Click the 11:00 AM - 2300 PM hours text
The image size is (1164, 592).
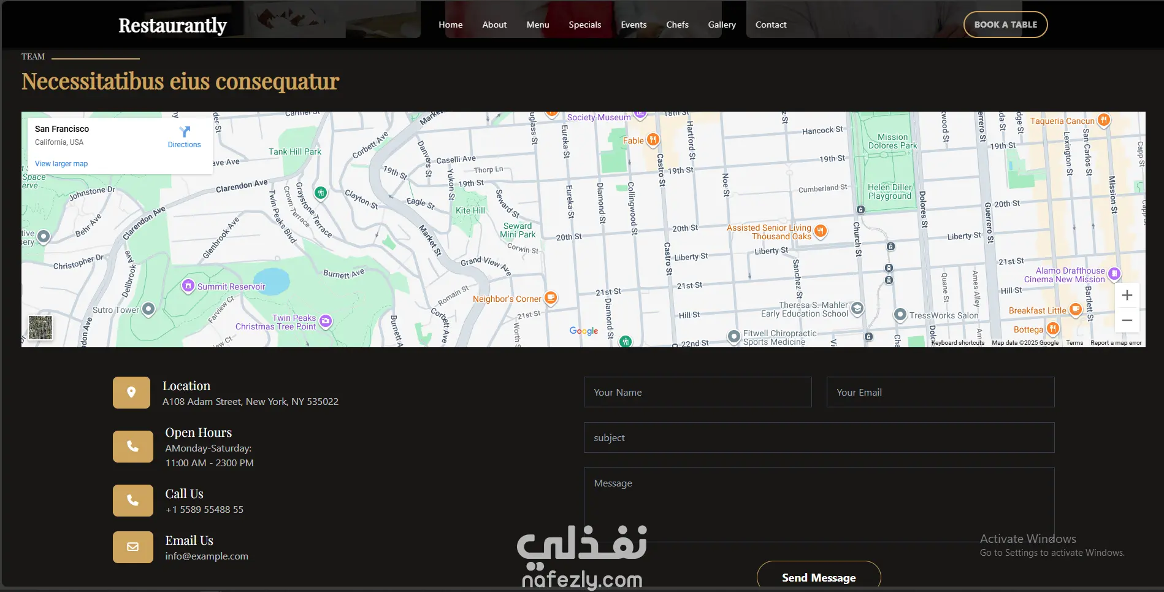(209, 463)
